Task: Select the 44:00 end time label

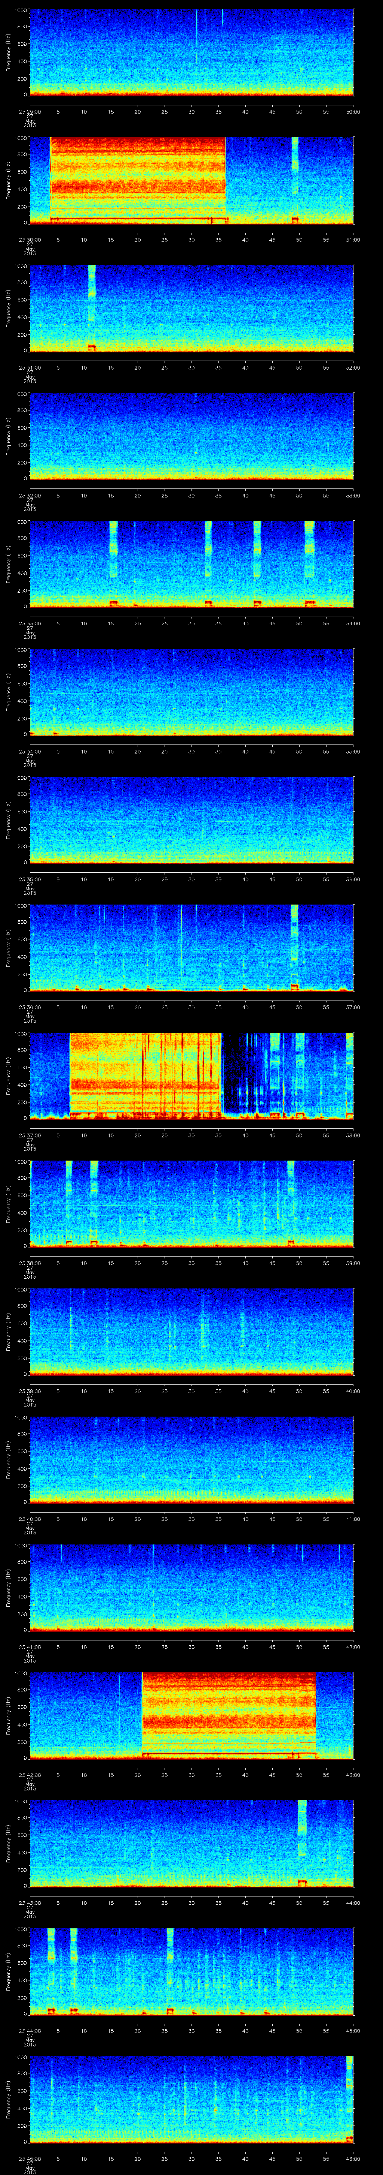Action: tap(353, 1902)
